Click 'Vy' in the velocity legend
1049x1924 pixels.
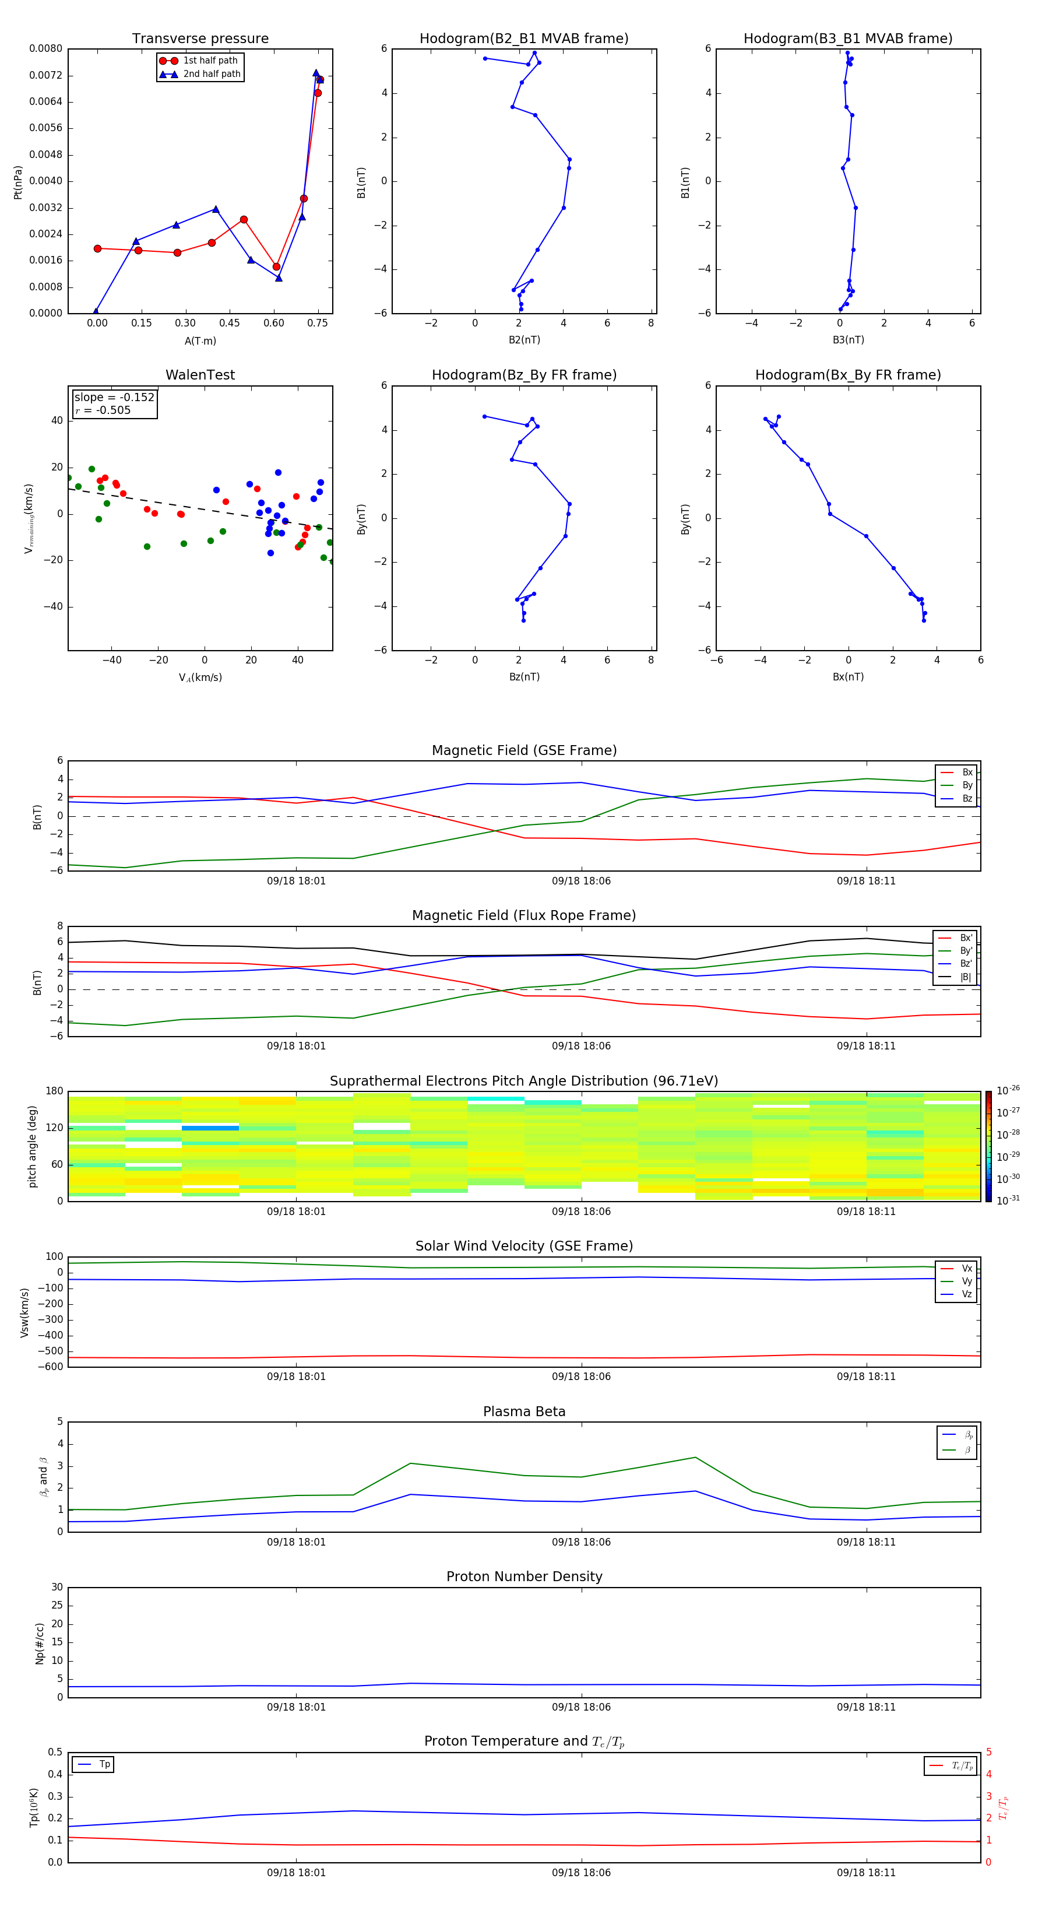[x=967, y=1281]
